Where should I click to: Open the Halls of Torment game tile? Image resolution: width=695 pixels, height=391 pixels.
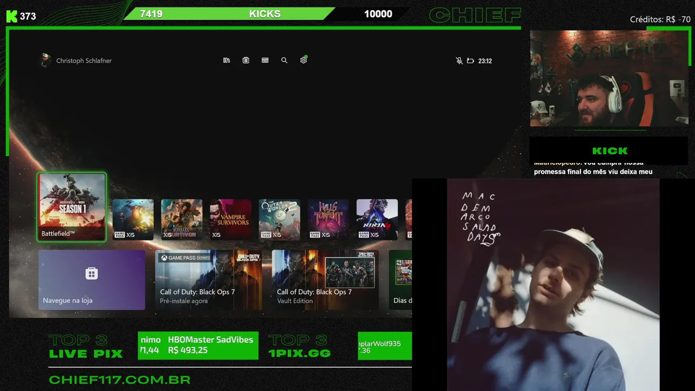[x=328, y=219]
